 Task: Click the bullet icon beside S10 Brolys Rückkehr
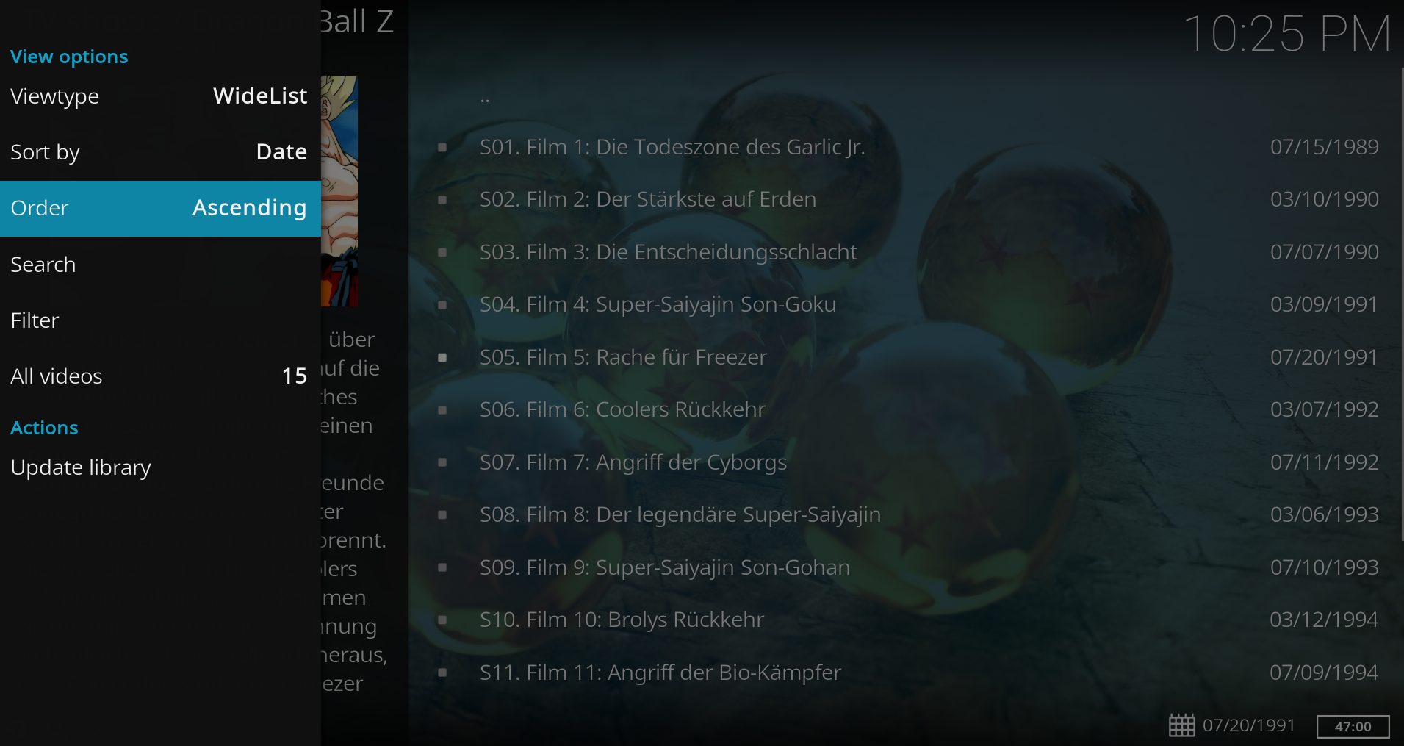pos(442,620)
